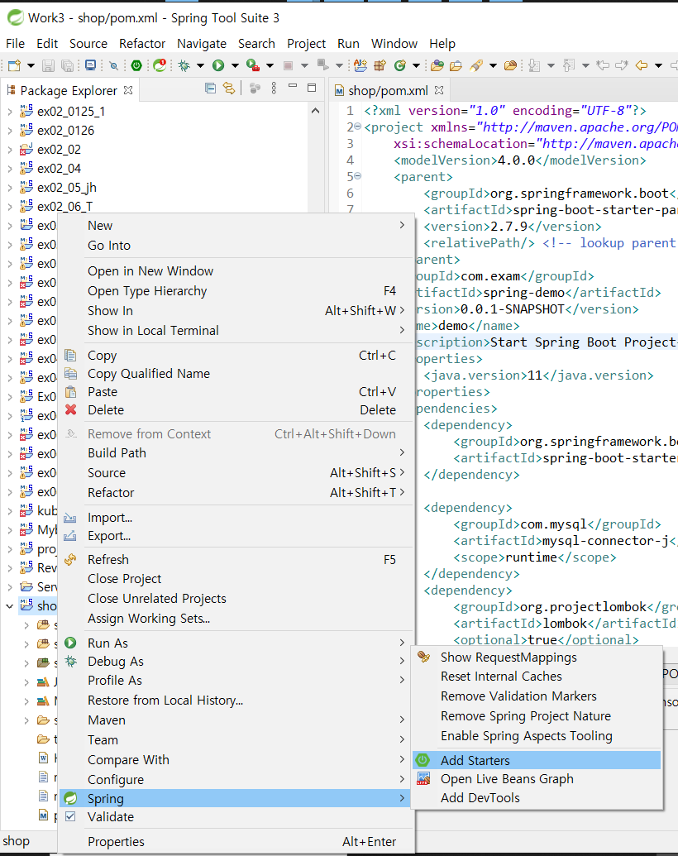678x856 pixels.
Task: Click Add Starters in Spring submenu
Action: point(537,760)
